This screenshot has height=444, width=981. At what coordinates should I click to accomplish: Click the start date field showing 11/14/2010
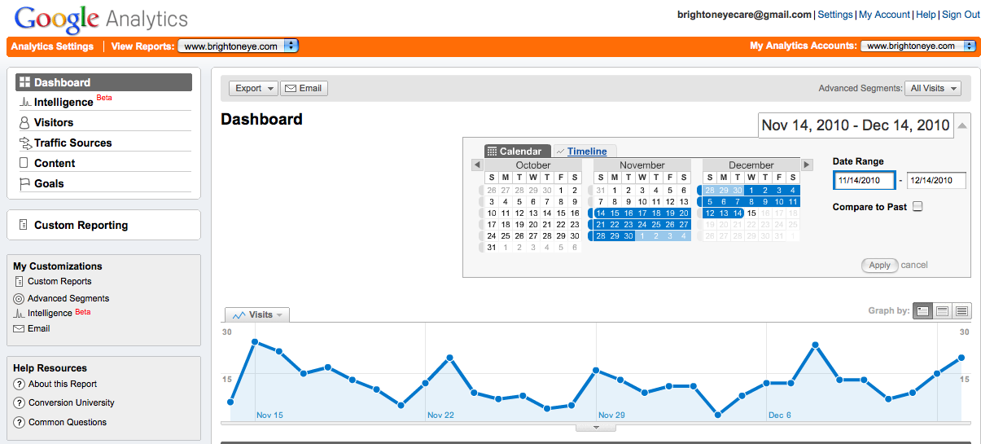864,180
